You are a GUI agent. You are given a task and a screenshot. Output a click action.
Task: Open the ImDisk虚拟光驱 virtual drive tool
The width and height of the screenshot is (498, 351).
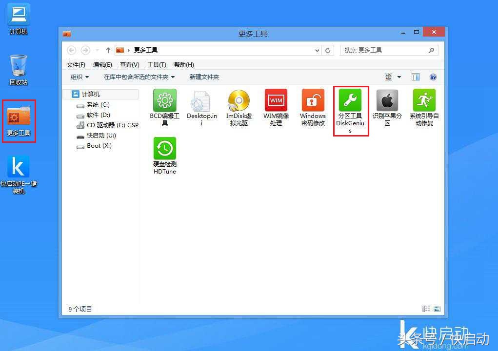point(239,105)
